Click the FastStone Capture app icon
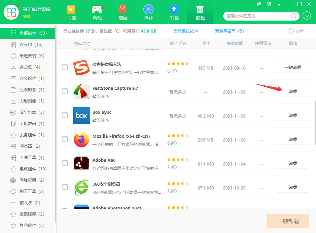The image size is (316, 233). (x=81, y=91)
